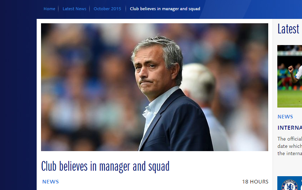Open the sidebar 'INTERNA…' story headline

290,128
